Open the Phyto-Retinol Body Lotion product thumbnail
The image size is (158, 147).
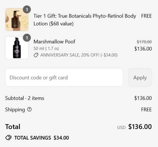[x=17, y=19]
